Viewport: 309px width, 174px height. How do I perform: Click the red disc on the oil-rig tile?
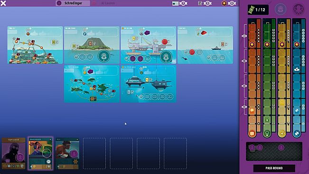(x=165, y=42)
